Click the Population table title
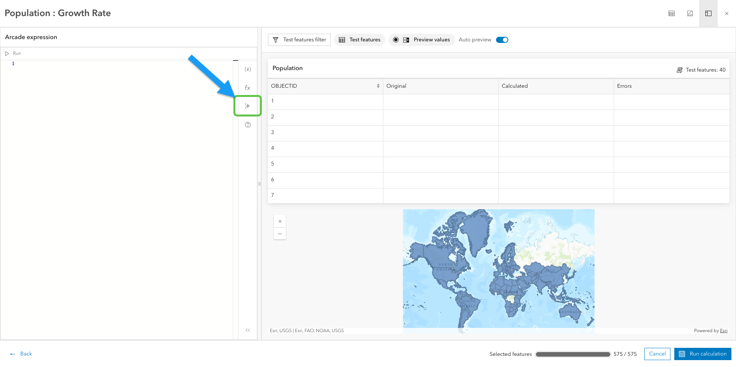The height and width of the screenshot is (367, 736). 287,68
